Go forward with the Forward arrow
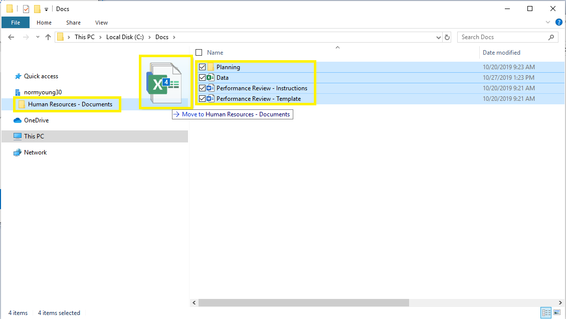 [x=26, y=37]
